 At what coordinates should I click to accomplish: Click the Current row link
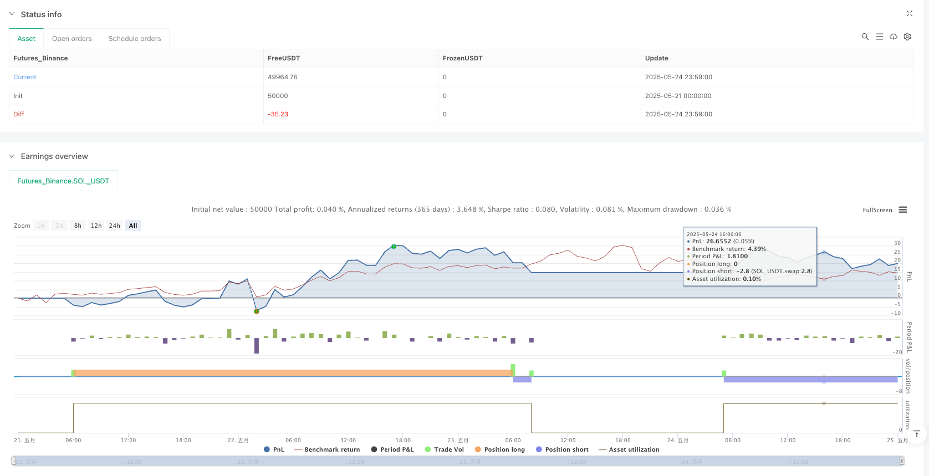coord(25,77)
